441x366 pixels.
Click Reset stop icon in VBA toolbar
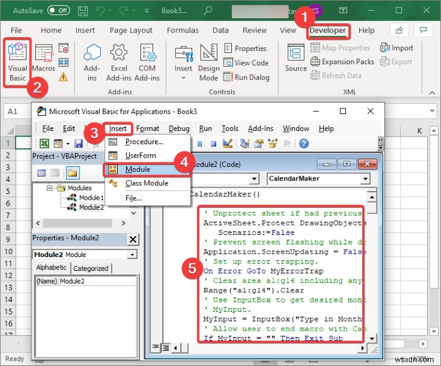point(214,144)
